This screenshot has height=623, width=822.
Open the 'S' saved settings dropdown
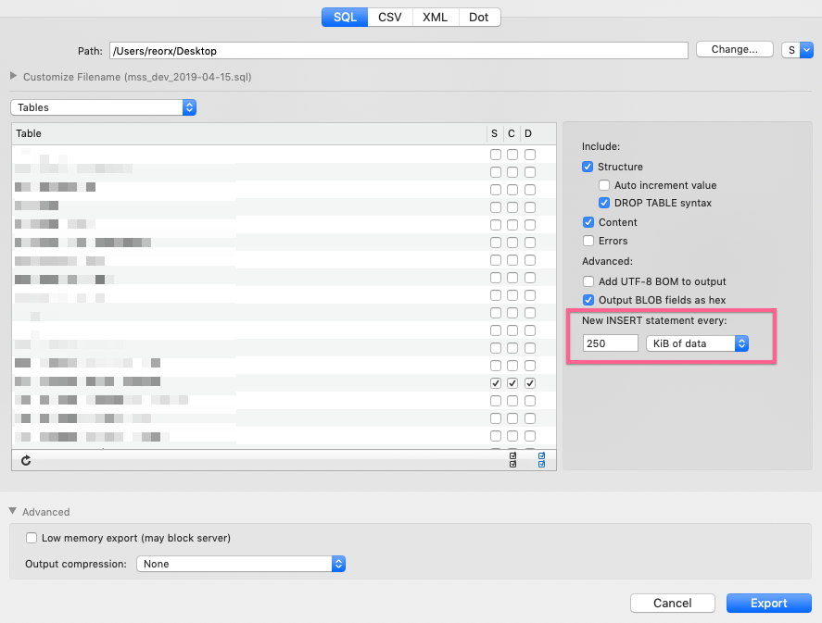point(798,49)
